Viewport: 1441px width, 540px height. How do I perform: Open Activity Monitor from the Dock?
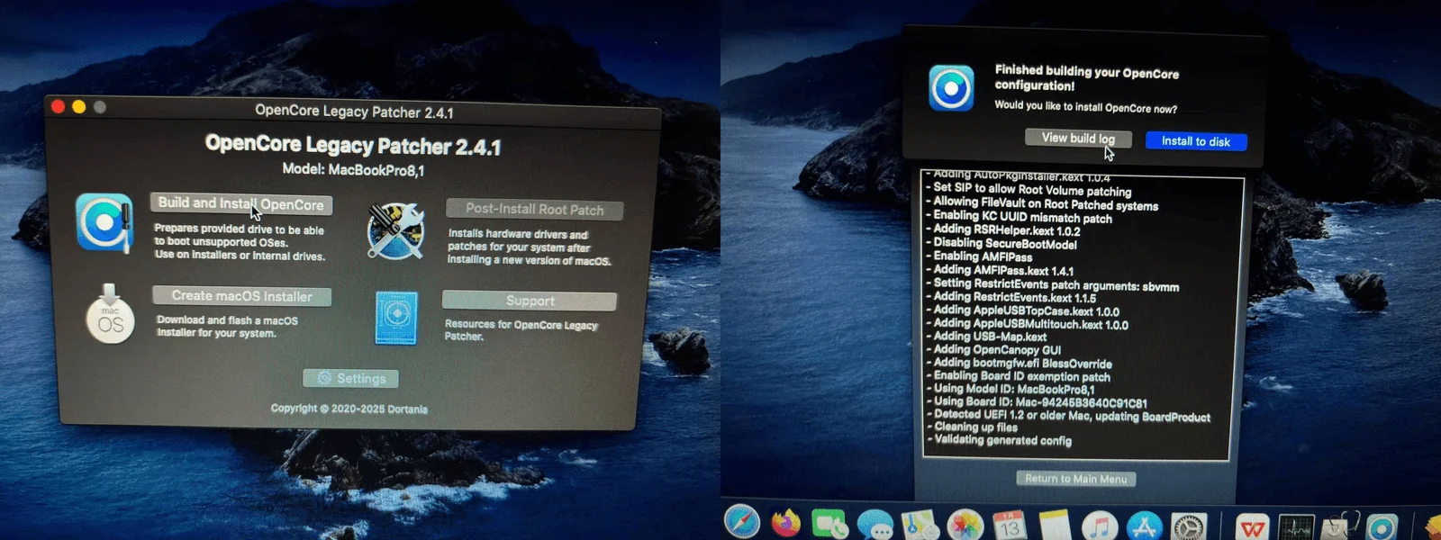coord(1296,528)
